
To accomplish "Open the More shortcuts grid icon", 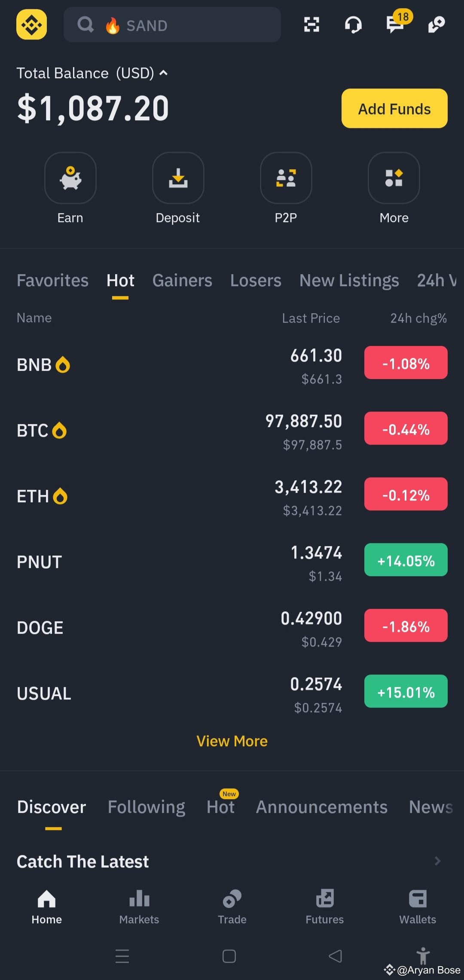I will tap(394, 178).
